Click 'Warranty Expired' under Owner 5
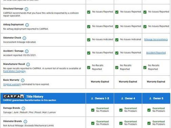Image resolution: width=171 pixels, height=128 pixels. point(156,81)
